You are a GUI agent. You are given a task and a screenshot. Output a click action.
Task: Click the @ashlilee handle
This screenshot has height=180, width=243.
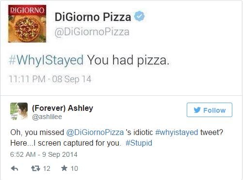[x=47, y=117]
